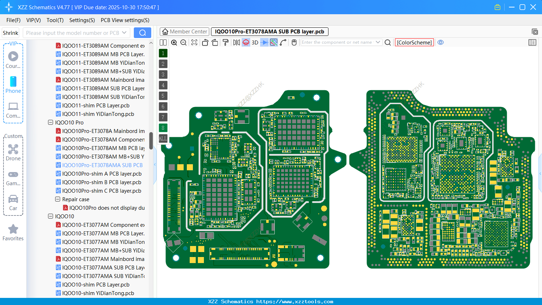The width and height of the screenshot is (542, 305).
Task: Collapse the IQOO10 Pro tree node
Action: pyautogui.click(x=51, y=122)
